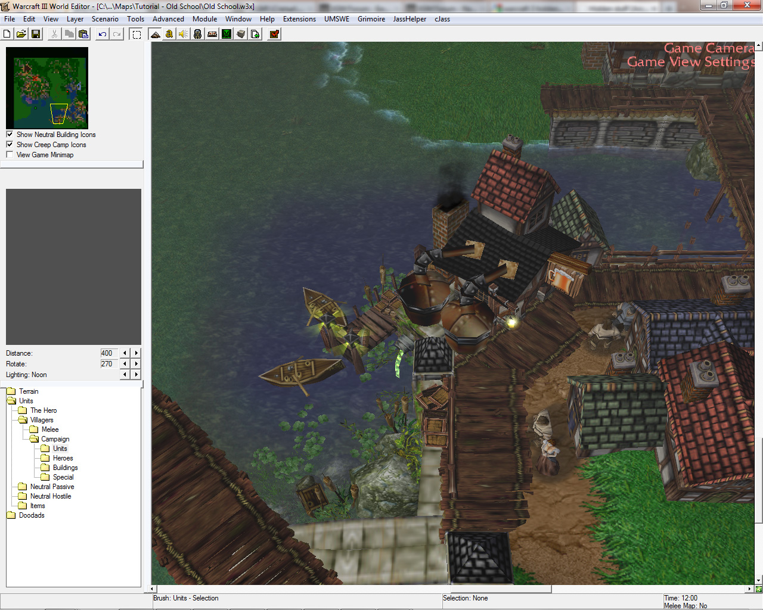Open the Campaign Editor module
This screenshot has width=763, height=610.
[x=212, y=34]
